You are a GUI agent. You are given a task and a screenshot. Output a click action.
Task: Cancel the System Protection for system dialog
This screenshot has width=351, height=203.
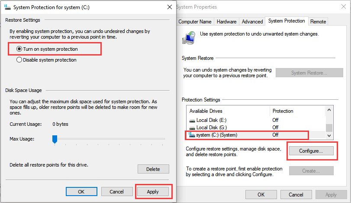[x=116, y=191]
